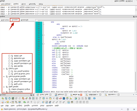Collapse the Place & Route Design group
Viewport: 137px width, 111px height.
pos(4,76)
